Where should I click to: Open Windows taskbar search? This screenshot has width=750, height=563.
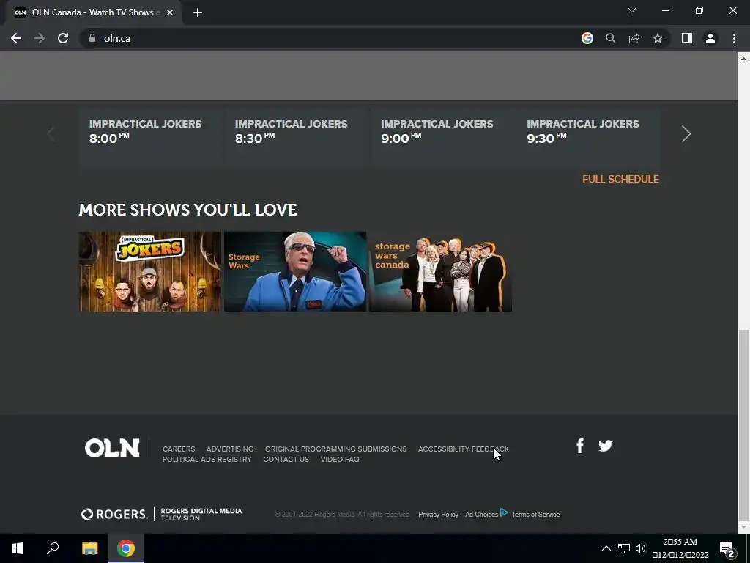point(53,548)
